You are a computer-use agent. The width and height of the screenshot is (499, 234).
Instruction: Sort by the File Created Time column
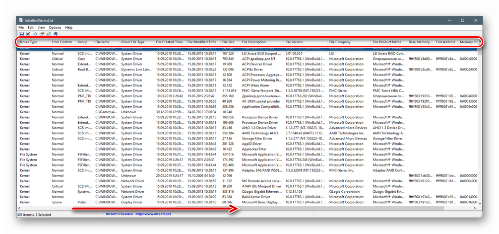pos(170,42)
